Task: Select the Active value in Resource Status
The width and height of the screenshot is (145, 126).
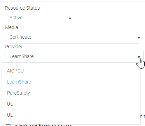Action: [x=16, y=18]
